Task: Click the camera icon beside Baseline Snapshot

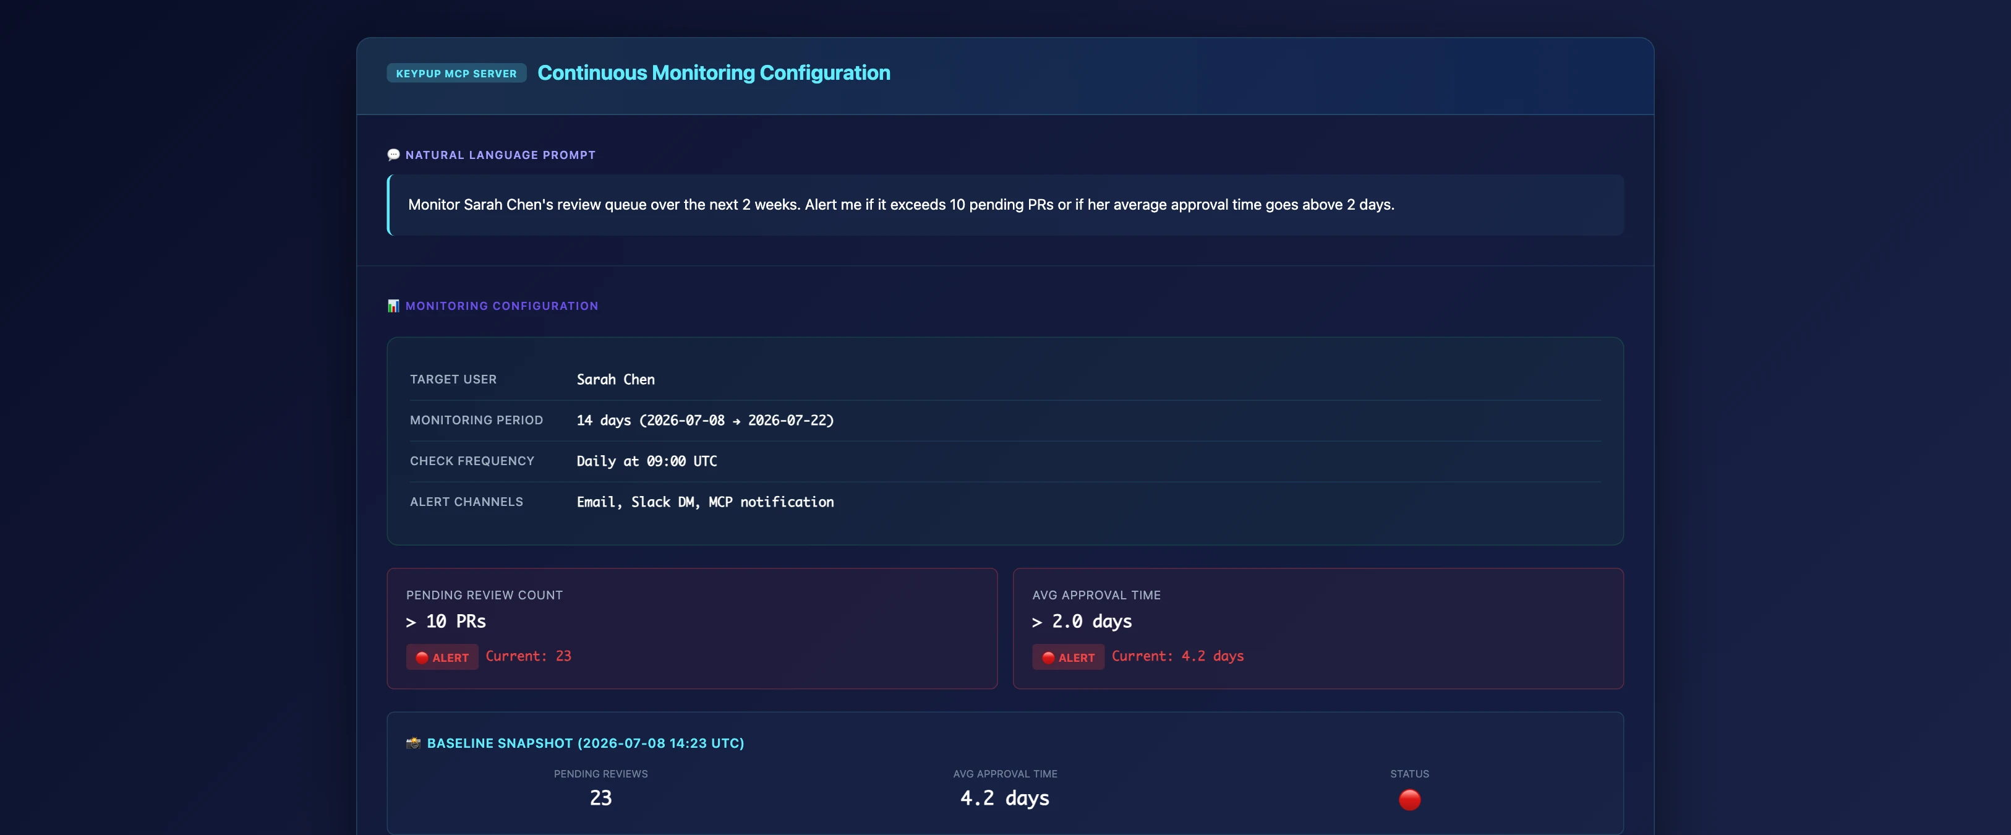Action: point(413,743)
